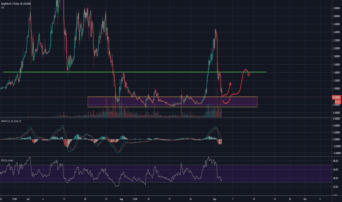Click 0.00000 on the MACD scale
This screenshot has width=342, height=202.
(336, 139)
